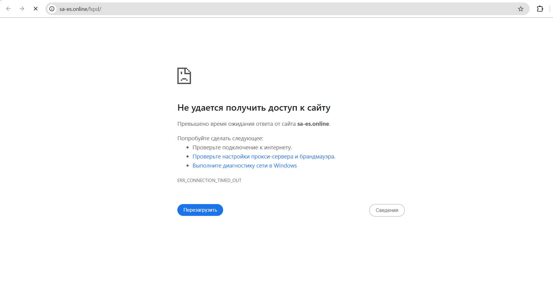Viewport: 553px width, 296px height.
Task: Click the bullet marker before the internet connection tip
Action: point(188,148)
